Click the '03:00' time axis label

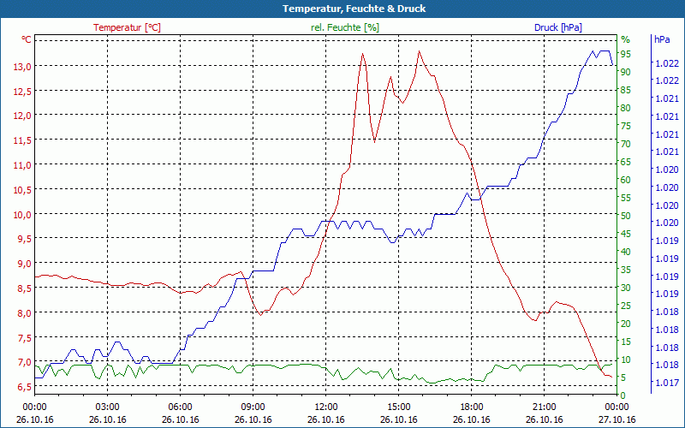(x=108, y=407)
